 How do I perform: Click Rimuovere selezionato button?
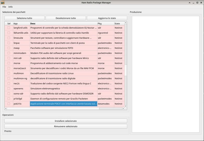click(x=66, y=126)
